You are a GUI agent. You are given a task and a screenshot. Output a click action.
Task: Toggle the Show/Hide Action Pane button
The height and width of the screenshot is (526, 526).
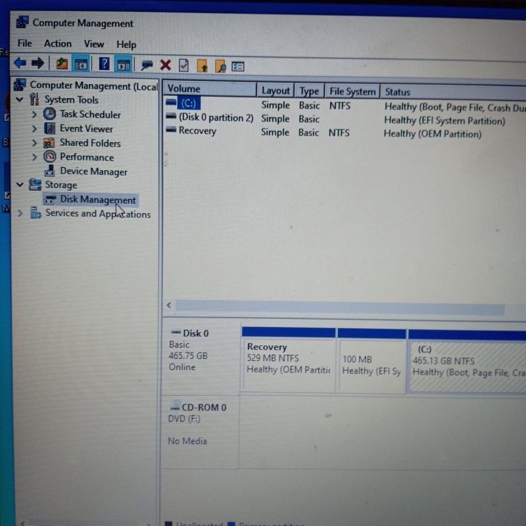click(x=123, y=64)
